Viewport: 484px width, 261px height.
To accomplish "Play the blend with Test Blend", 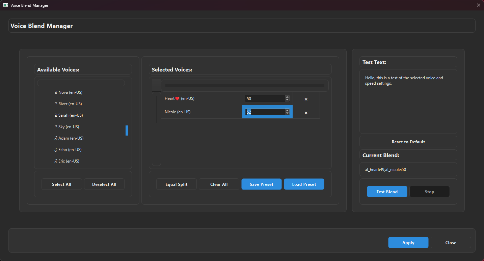I will [x=387, y=191].
